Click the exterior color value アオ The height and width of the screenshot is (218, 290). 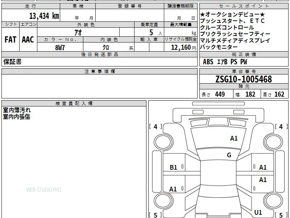click(x=78, y=32)
